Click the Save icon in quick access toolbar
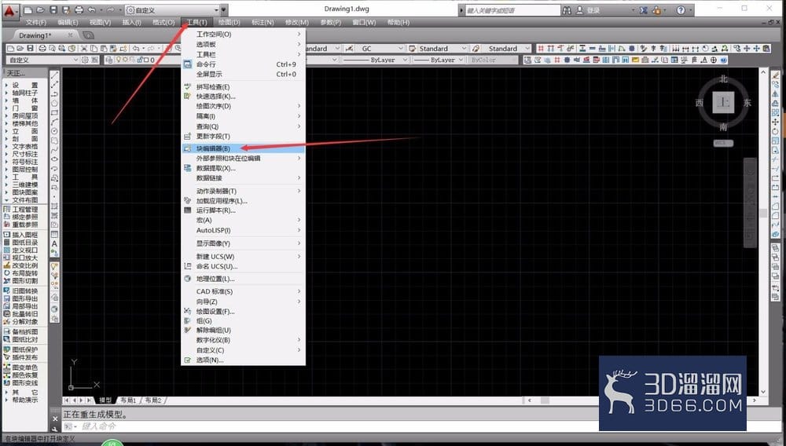786x446 pixels. click(53, 9)
